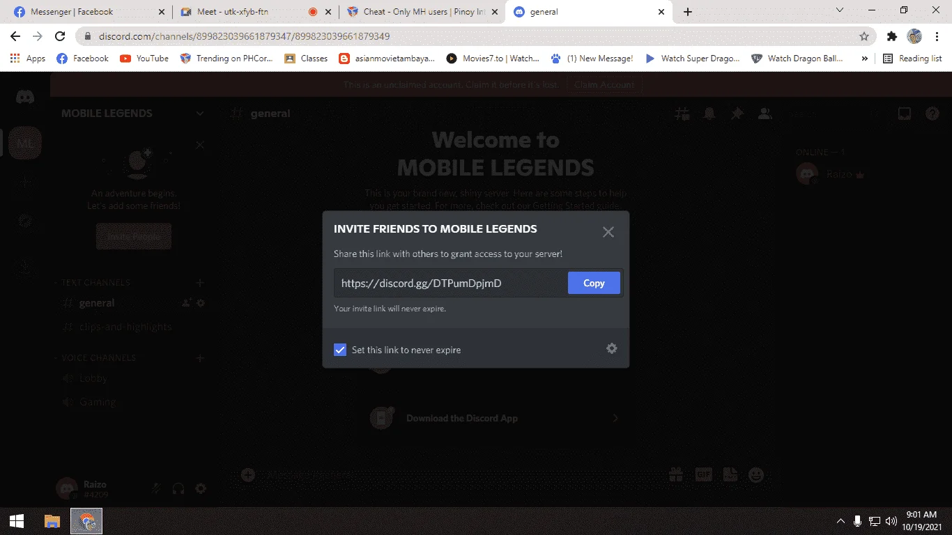Image resolution: width=952 pixels, height=535 pixels.
Task: Open GIF picker
Action: 703,475
